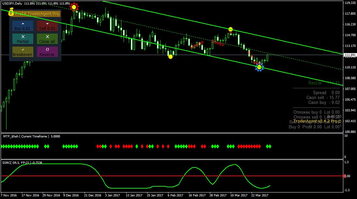Image resolution: width=357 pixels, height=199 pixels.
Task: Click the Partial close button
Action: [x=23, y=39]
